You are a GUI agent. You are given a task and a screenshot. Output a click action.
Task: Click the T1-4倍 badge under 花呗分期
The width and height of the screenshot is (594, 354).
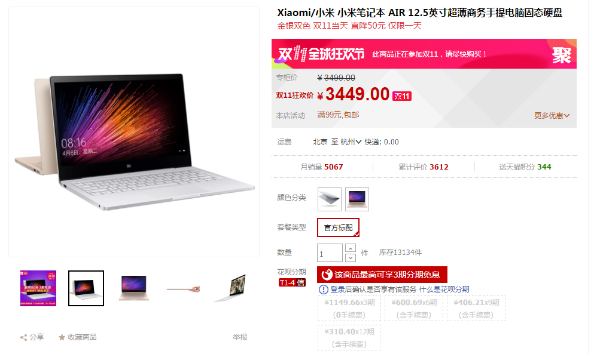[292, 282]
